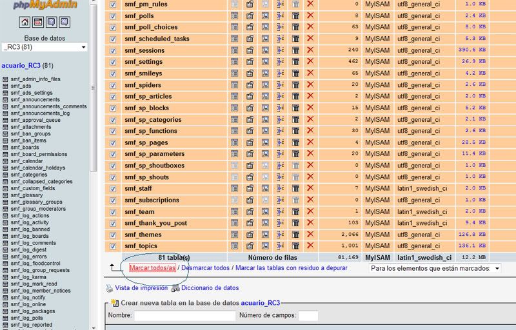Delete smf_sp_pages with red X

310,142
